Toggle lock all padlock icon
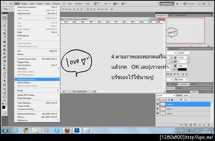This screenshot has height=141, width=215. [172, 100]
